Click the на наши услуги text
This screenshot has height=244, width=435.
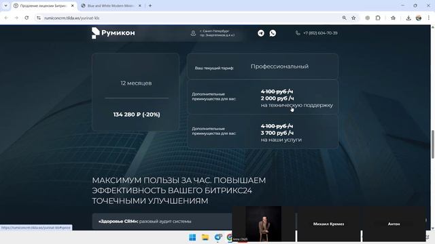281,140
